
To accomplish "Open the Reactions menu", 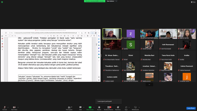I will [118, 108].
